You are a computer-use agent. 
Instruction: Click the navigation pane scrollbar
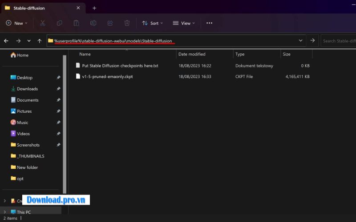click(x=65, y=124)
